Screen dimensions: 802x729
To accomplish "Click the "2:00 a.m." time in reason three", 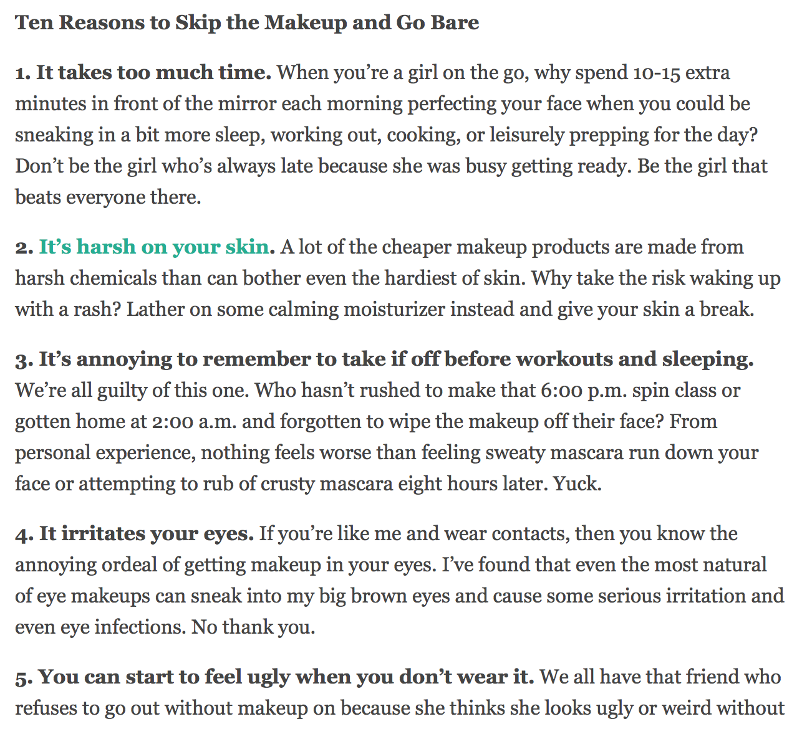I will click(x=193, y=422).
